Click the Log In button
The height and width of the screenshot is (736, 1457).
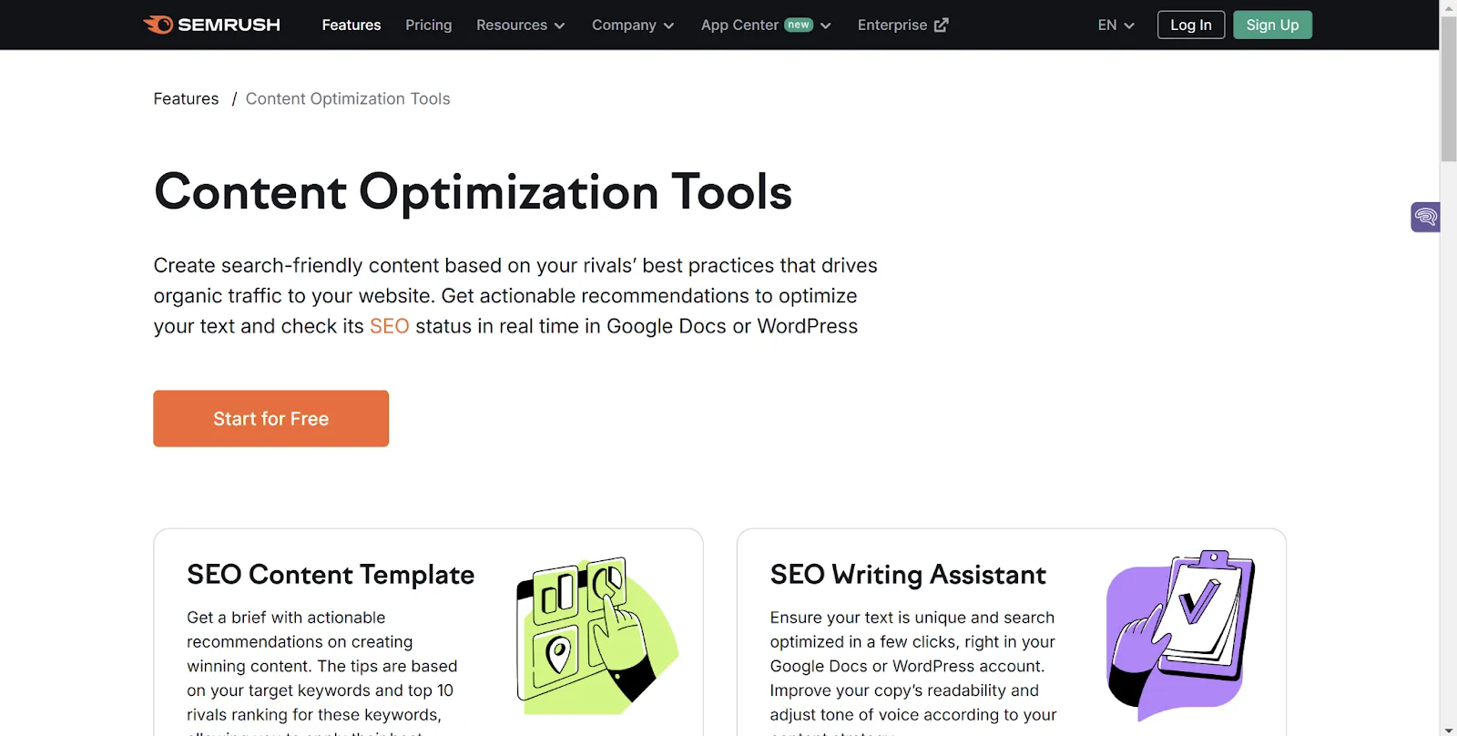(1191, 25)
